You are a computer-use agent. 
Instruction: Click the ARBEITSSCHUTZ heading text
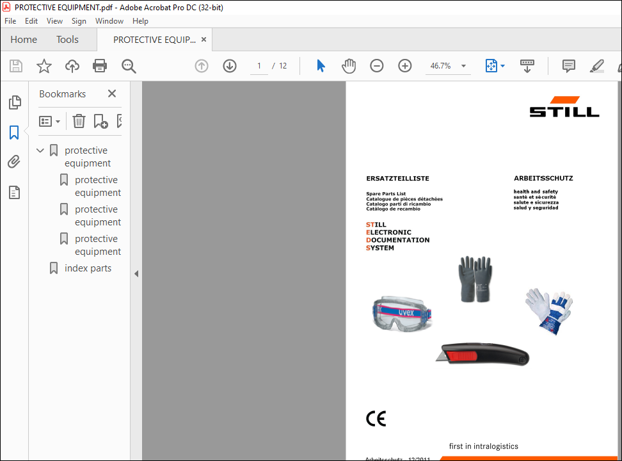click(543, 178)
